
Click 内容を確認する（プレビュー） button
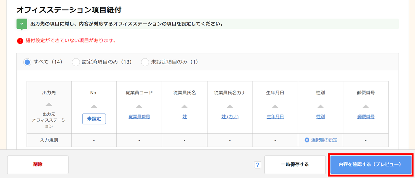371,165
